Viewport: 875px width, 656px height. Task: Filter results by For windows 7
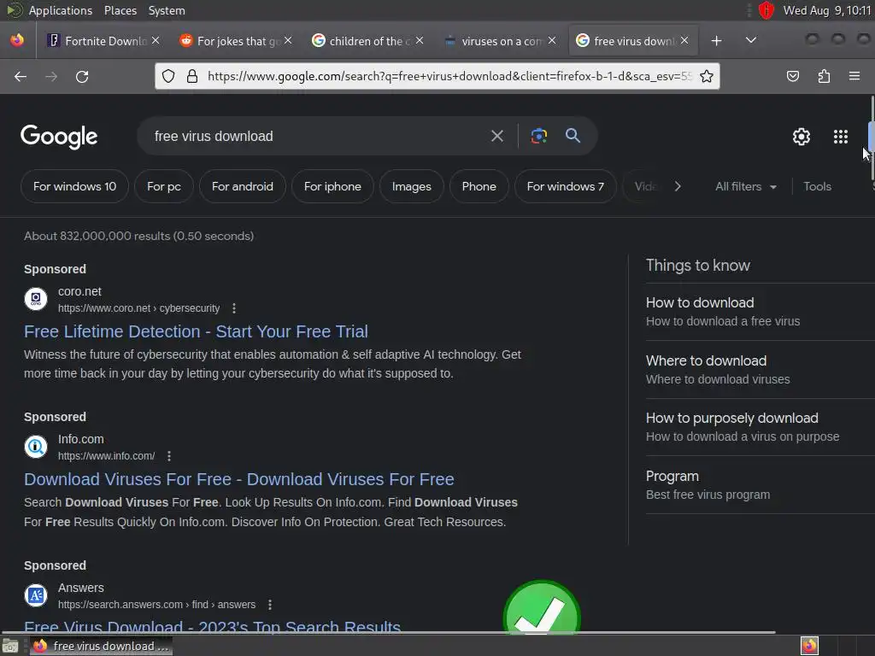point(566,187)
